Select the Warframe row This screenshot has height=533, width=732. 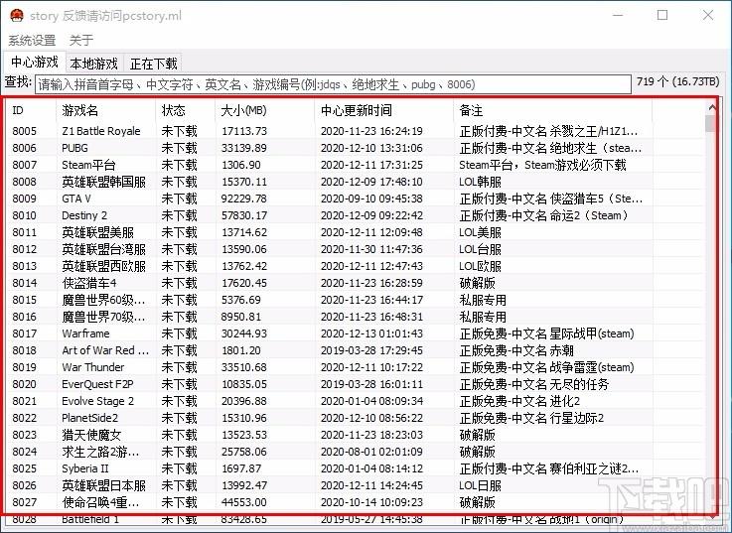click(356, 333)
